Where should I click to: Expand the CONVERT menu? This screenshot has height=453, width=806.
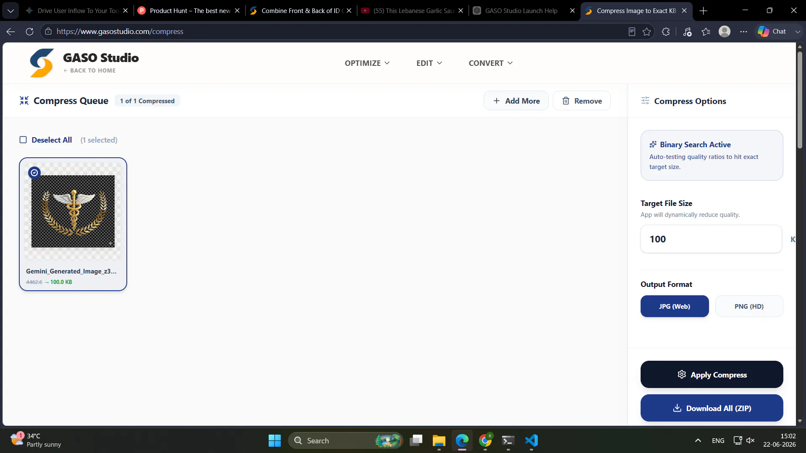pos(490,63)
